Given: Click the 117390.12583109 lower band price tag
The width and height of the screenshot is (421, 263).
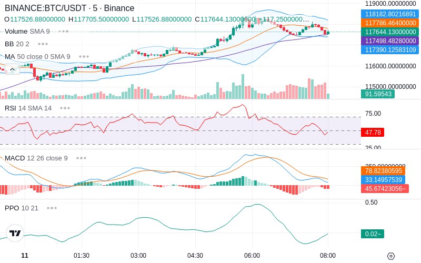Looking at the screenshot, I should (390, 49).
